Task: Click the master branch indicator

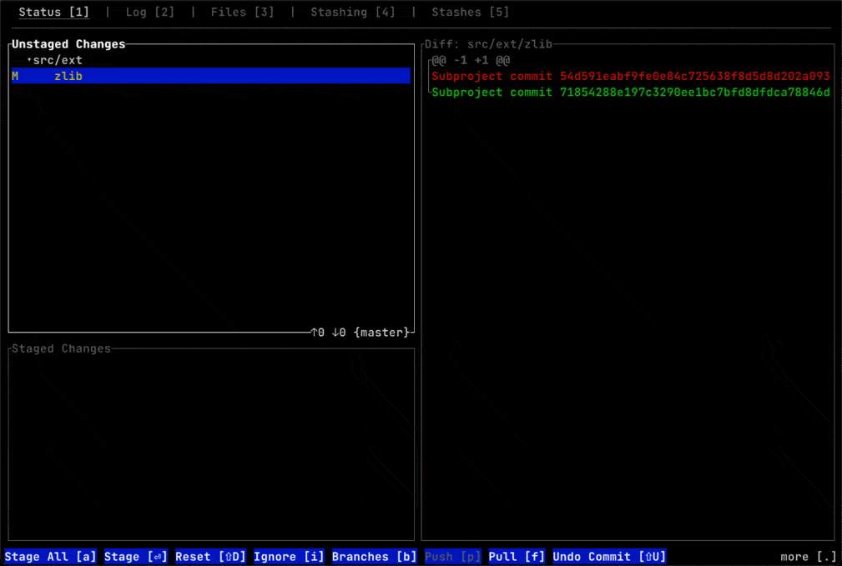Action: coord(382,332)
